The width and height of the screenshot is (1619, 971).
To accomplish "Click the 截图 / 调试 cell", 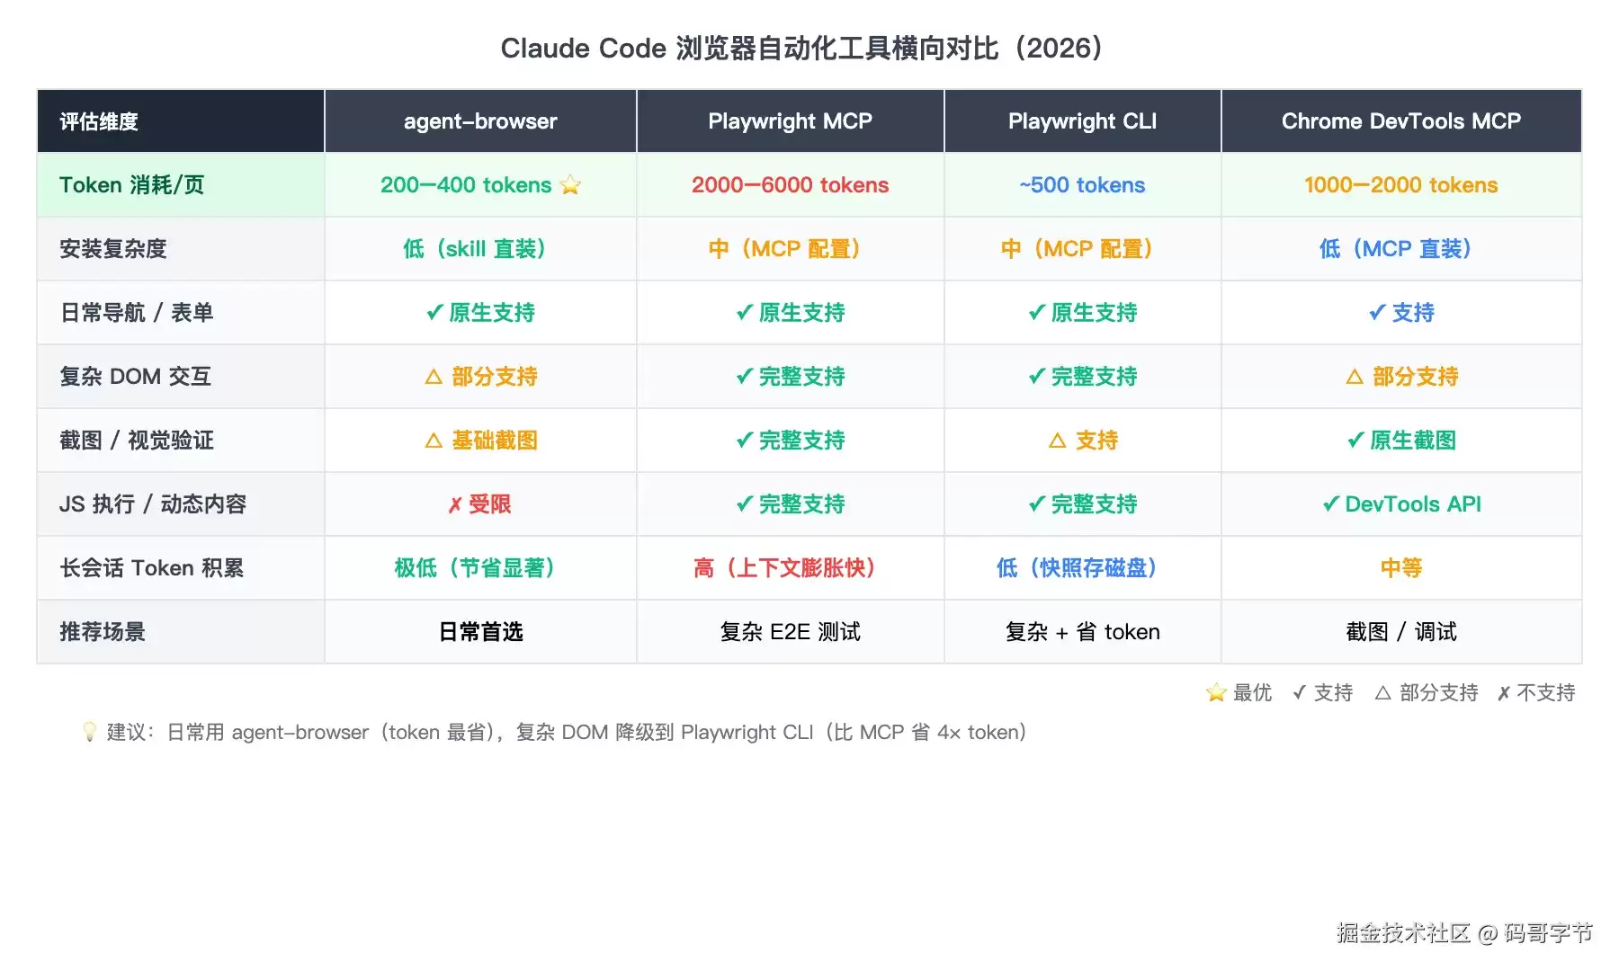I will 1401,632.
